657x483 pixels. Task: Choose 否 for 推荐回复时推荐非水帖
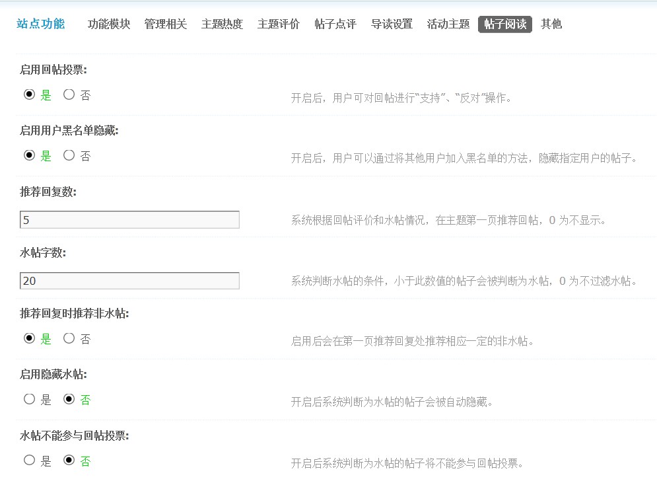coord(69,339)
